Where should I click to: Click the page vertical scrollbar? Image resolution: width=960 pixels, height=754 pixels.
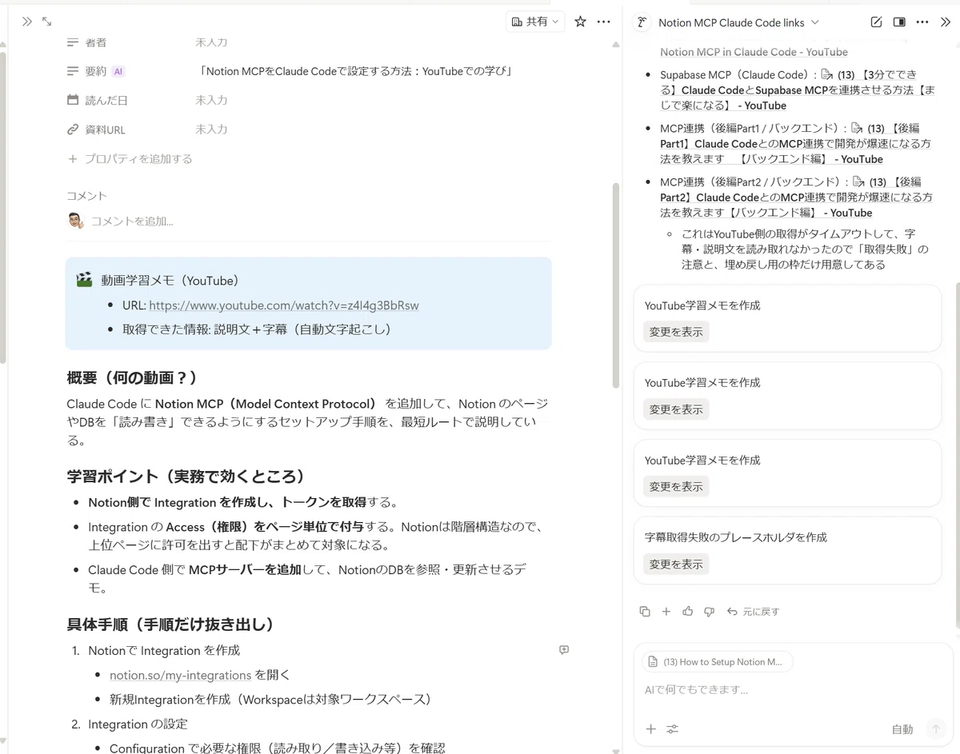pyautogui.click(x=615, y=285)
